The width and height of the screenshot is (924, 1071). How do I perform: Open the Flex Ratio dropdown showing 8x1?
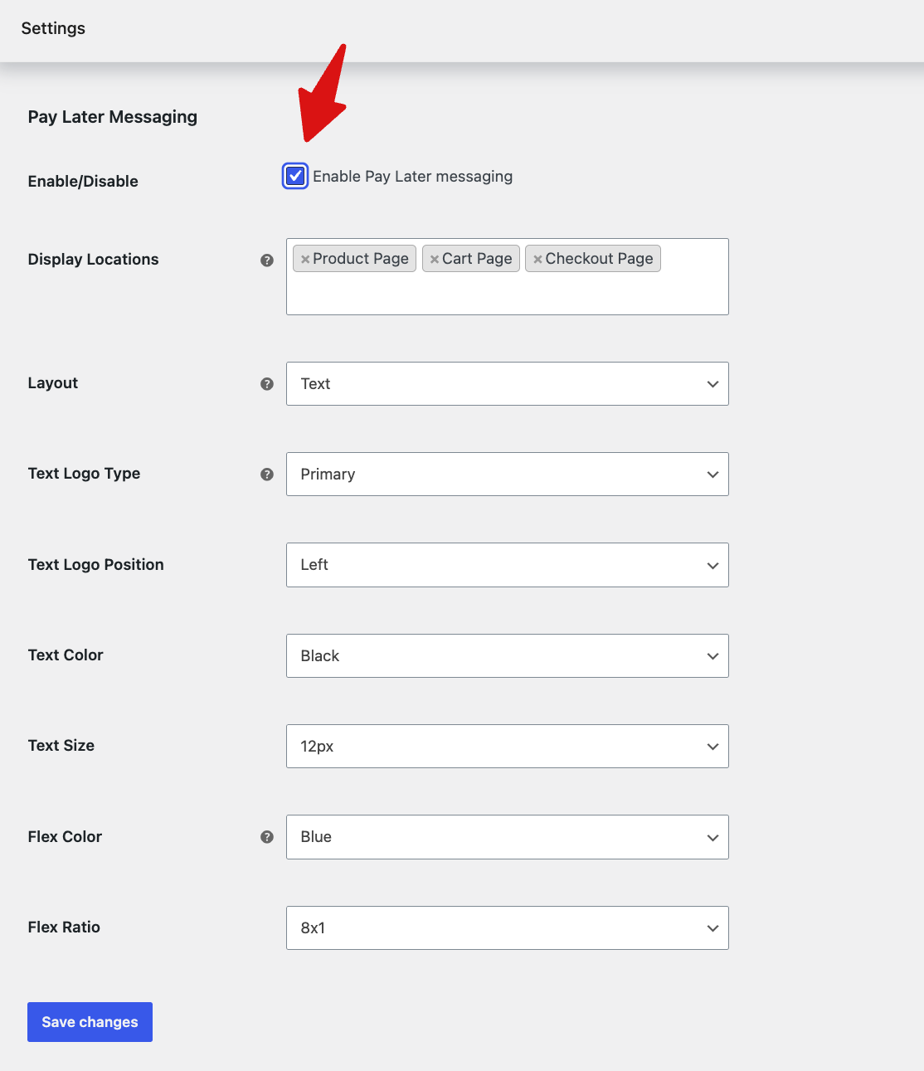tap(508, 927)
